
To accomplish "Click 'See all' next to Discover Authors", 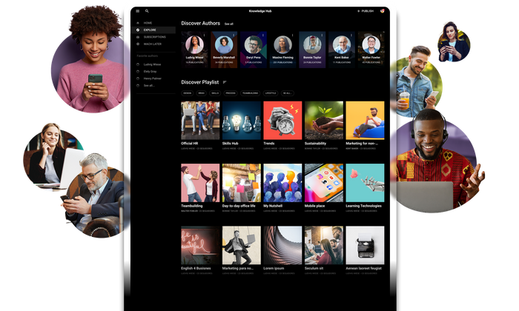I will pos(229,24).
